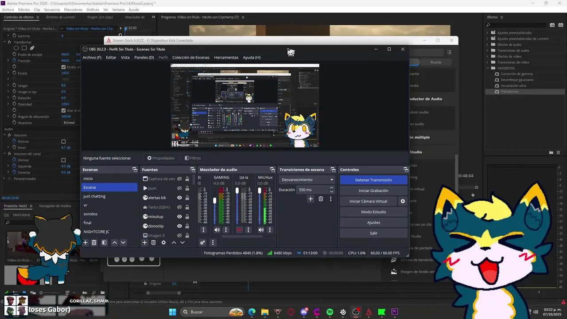Tick Derivar checkbox under Volumen del canal
This screenshot has height=319, width=567.
pyautogui.click(x=63, y=160)
